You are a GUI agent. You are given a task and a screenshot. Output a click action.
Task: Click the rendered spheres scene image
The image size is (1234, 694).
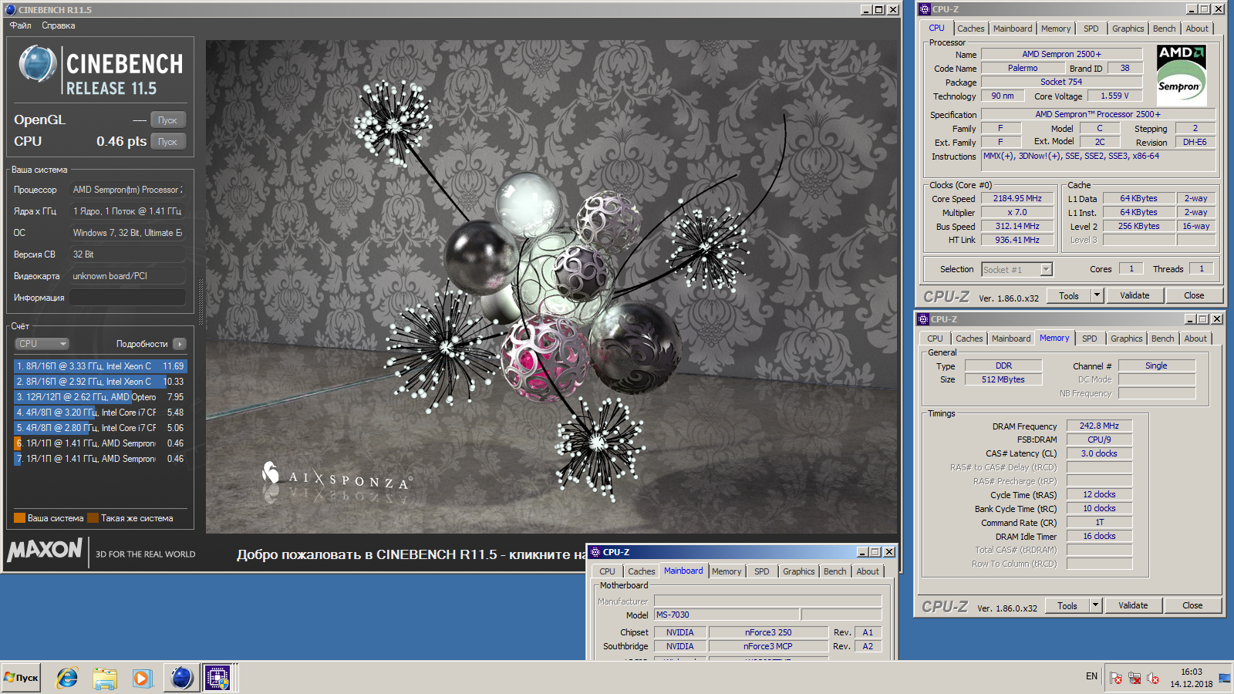click(x=551, y=287)
